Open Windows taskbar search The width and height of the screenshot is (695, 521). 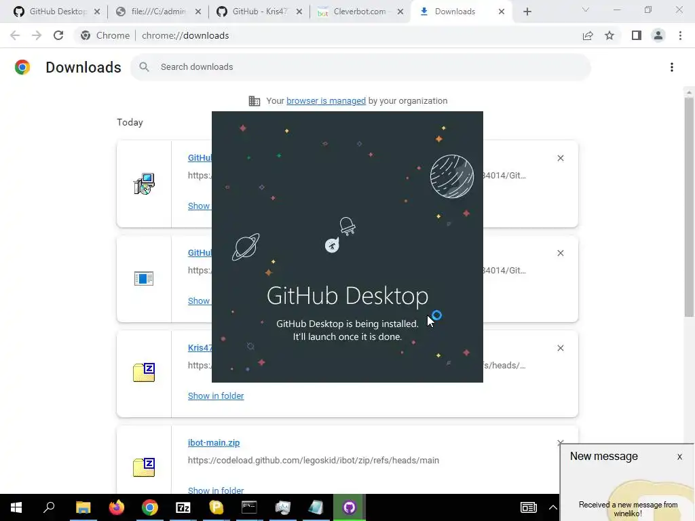tap(49, 507)
